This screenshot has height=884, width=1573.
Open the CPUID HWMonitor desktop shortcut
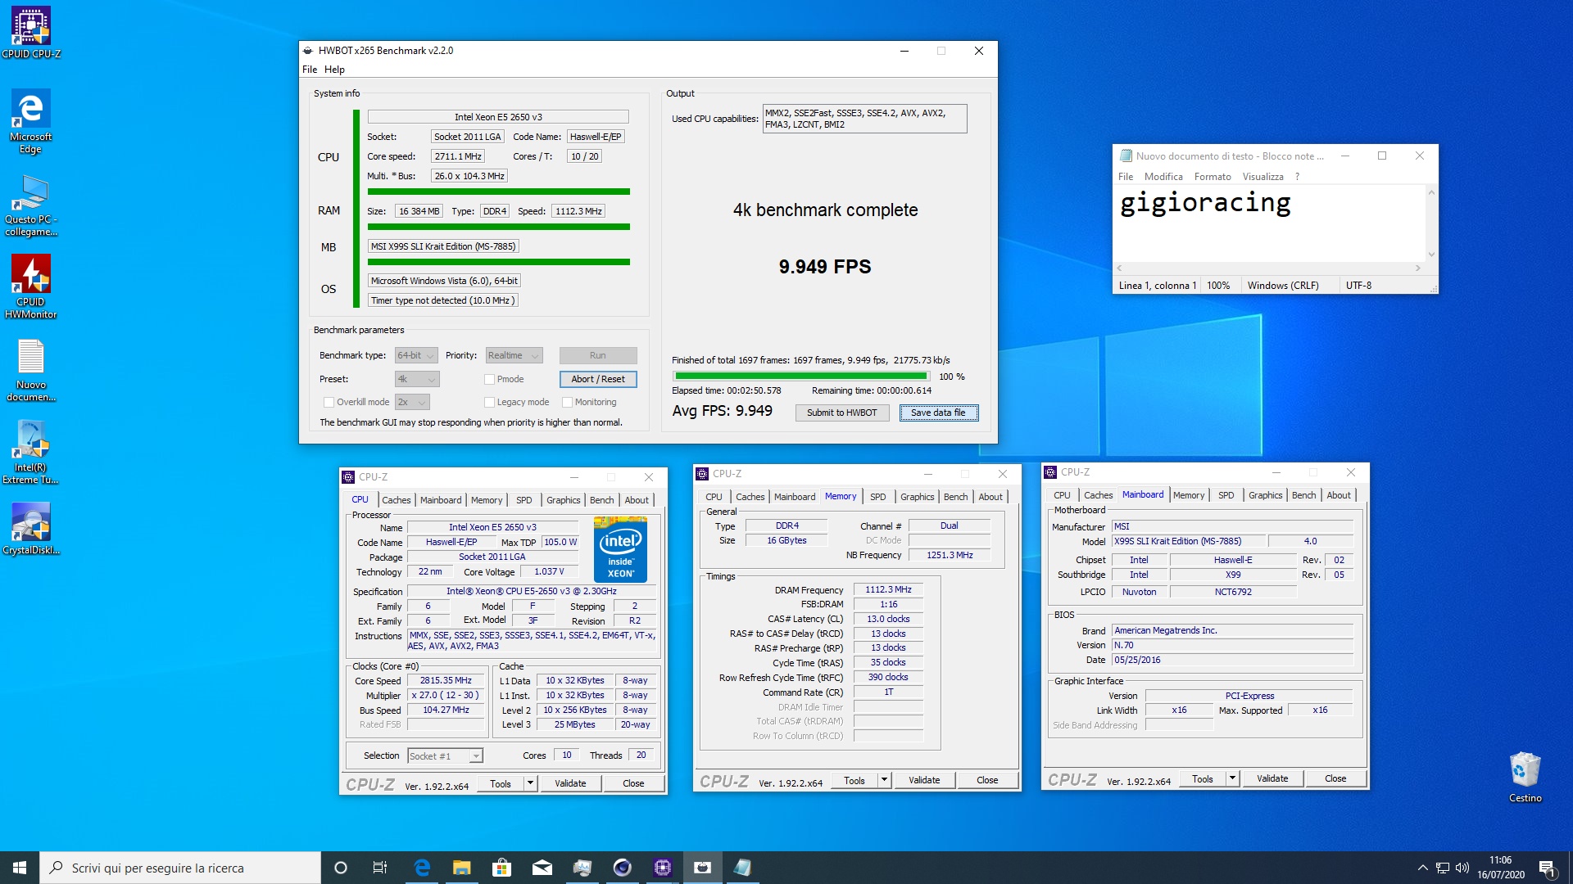coord(31,286)
